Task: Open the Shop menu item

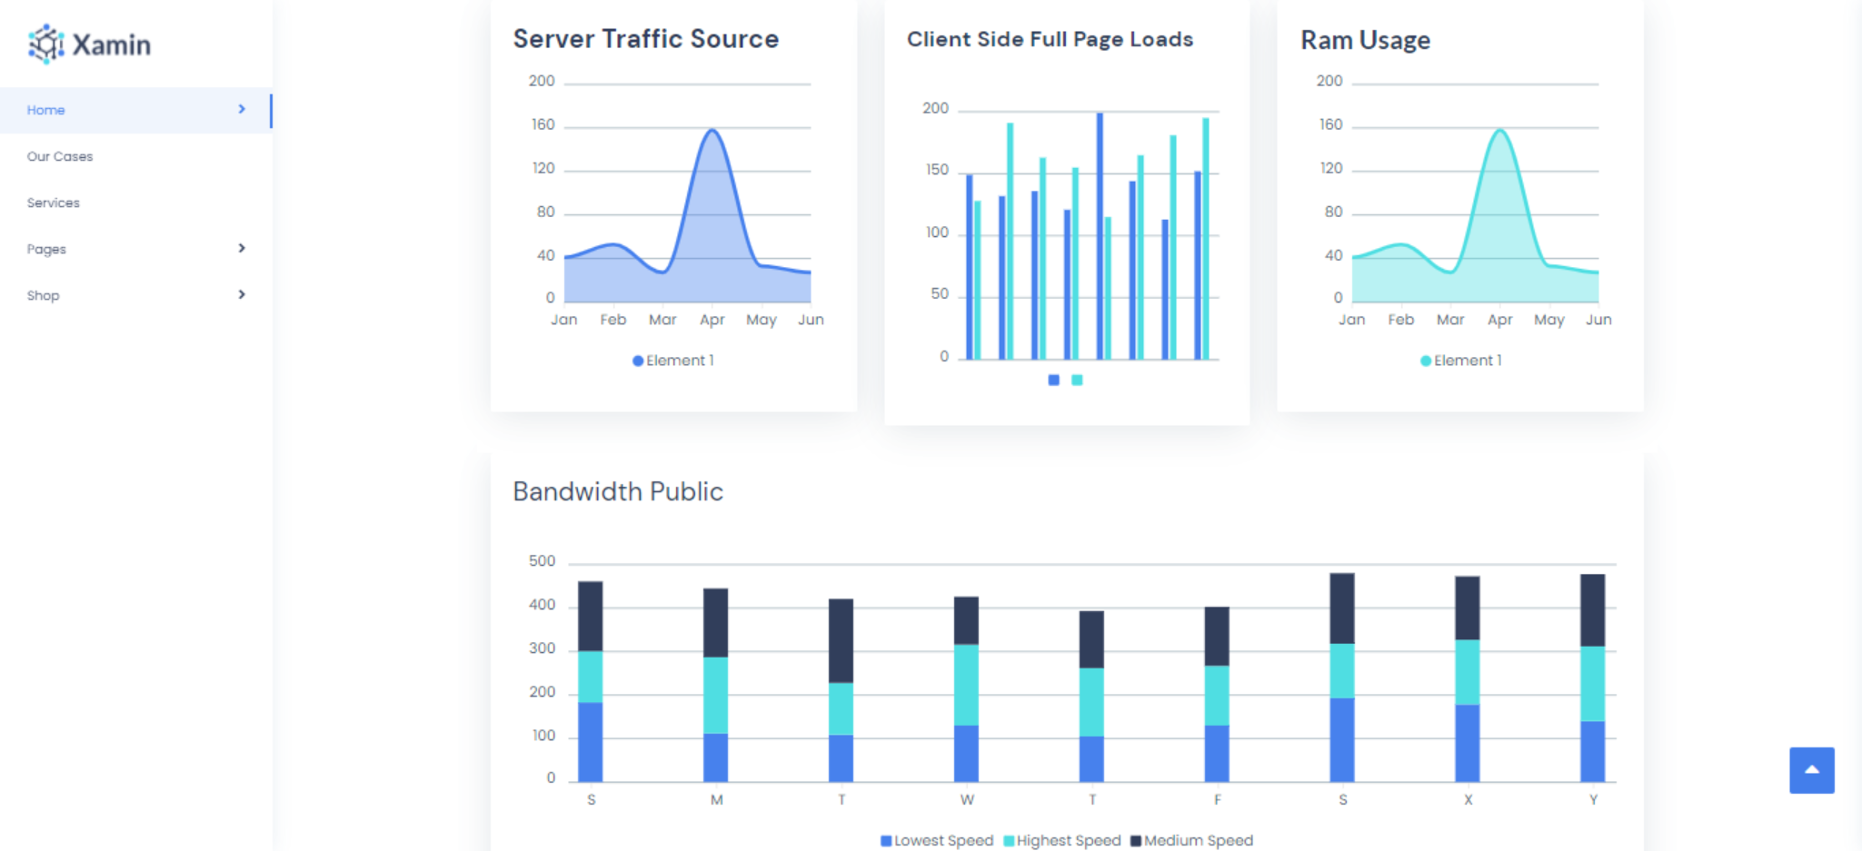Action: (x=43, y=295)
